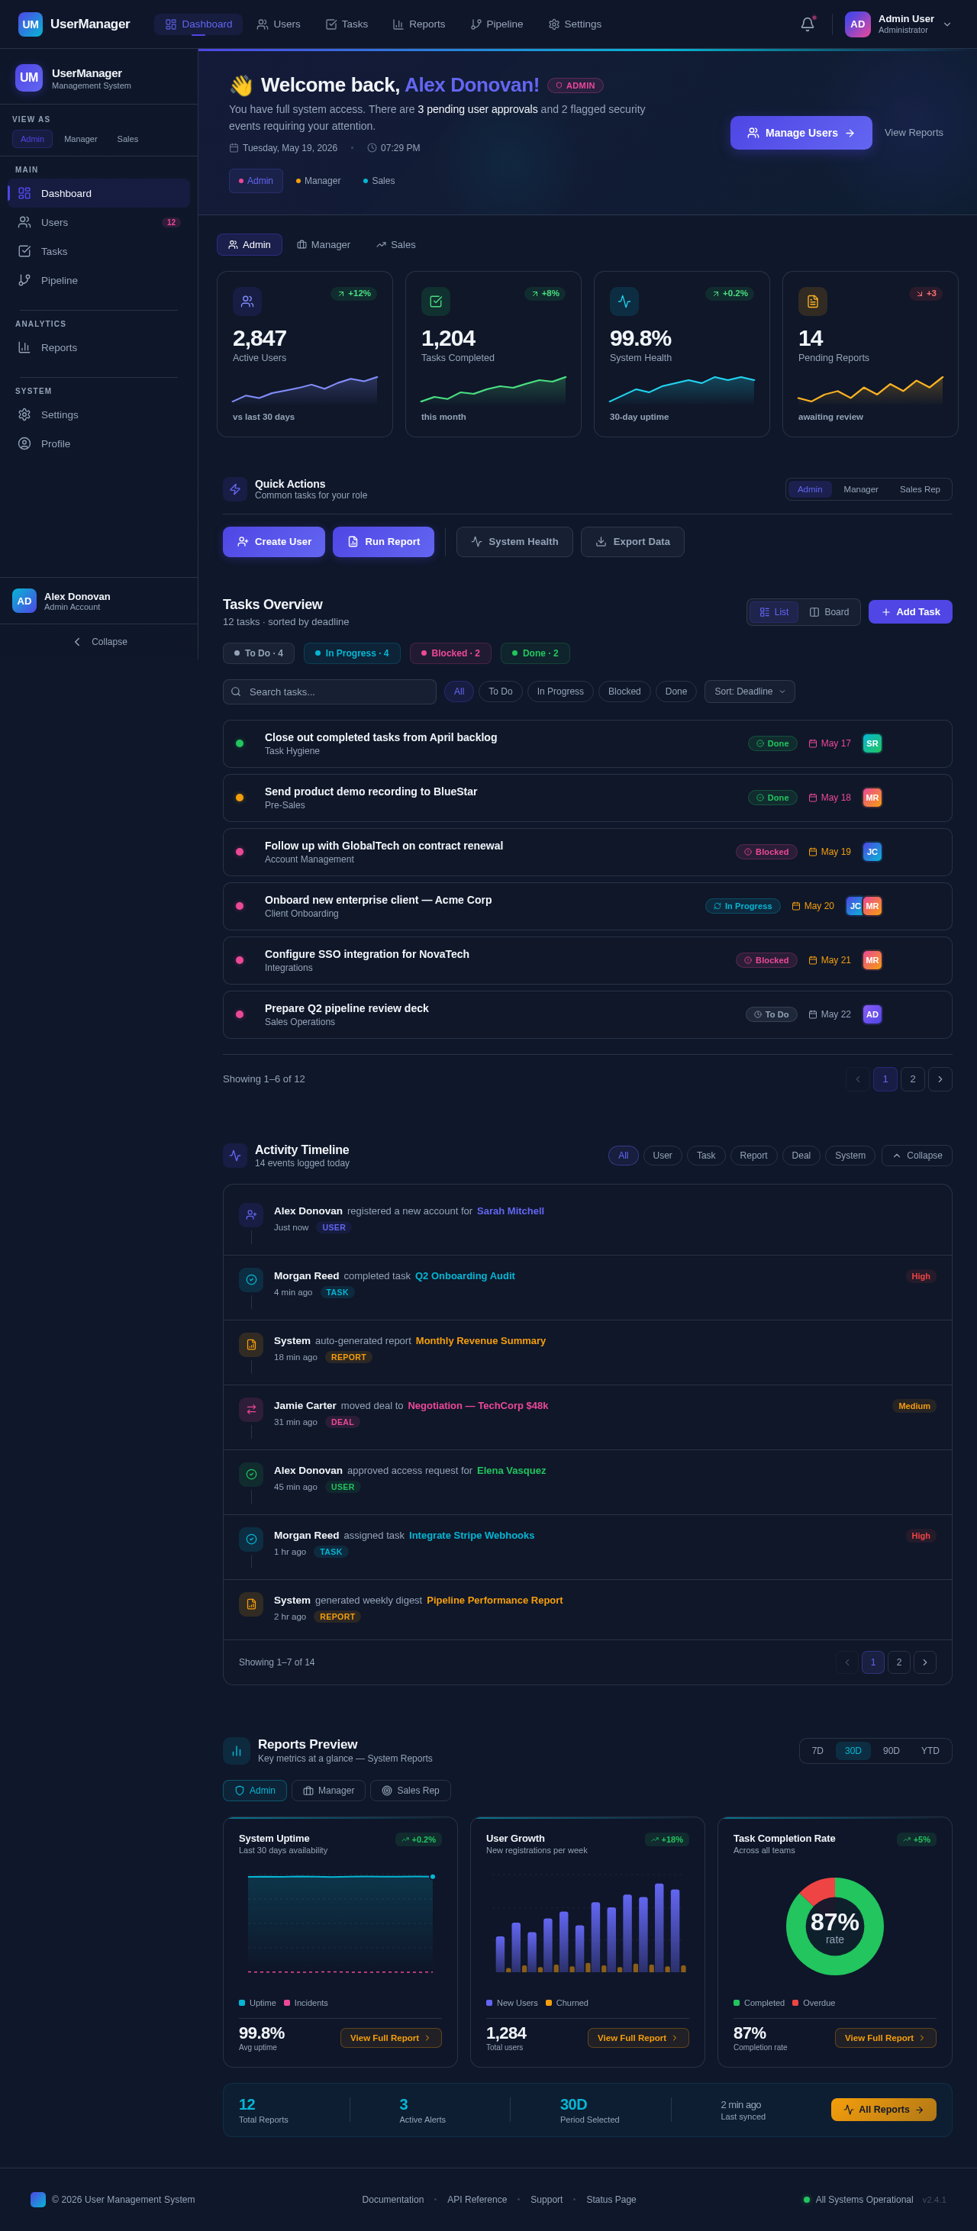Click report icon on Pipeline Performance Report event
The image size is (977, 2231).
point(251,1604)
